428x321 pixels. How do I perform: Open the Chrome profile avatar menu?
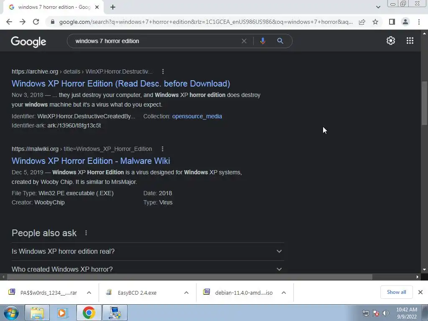(405, 22)
